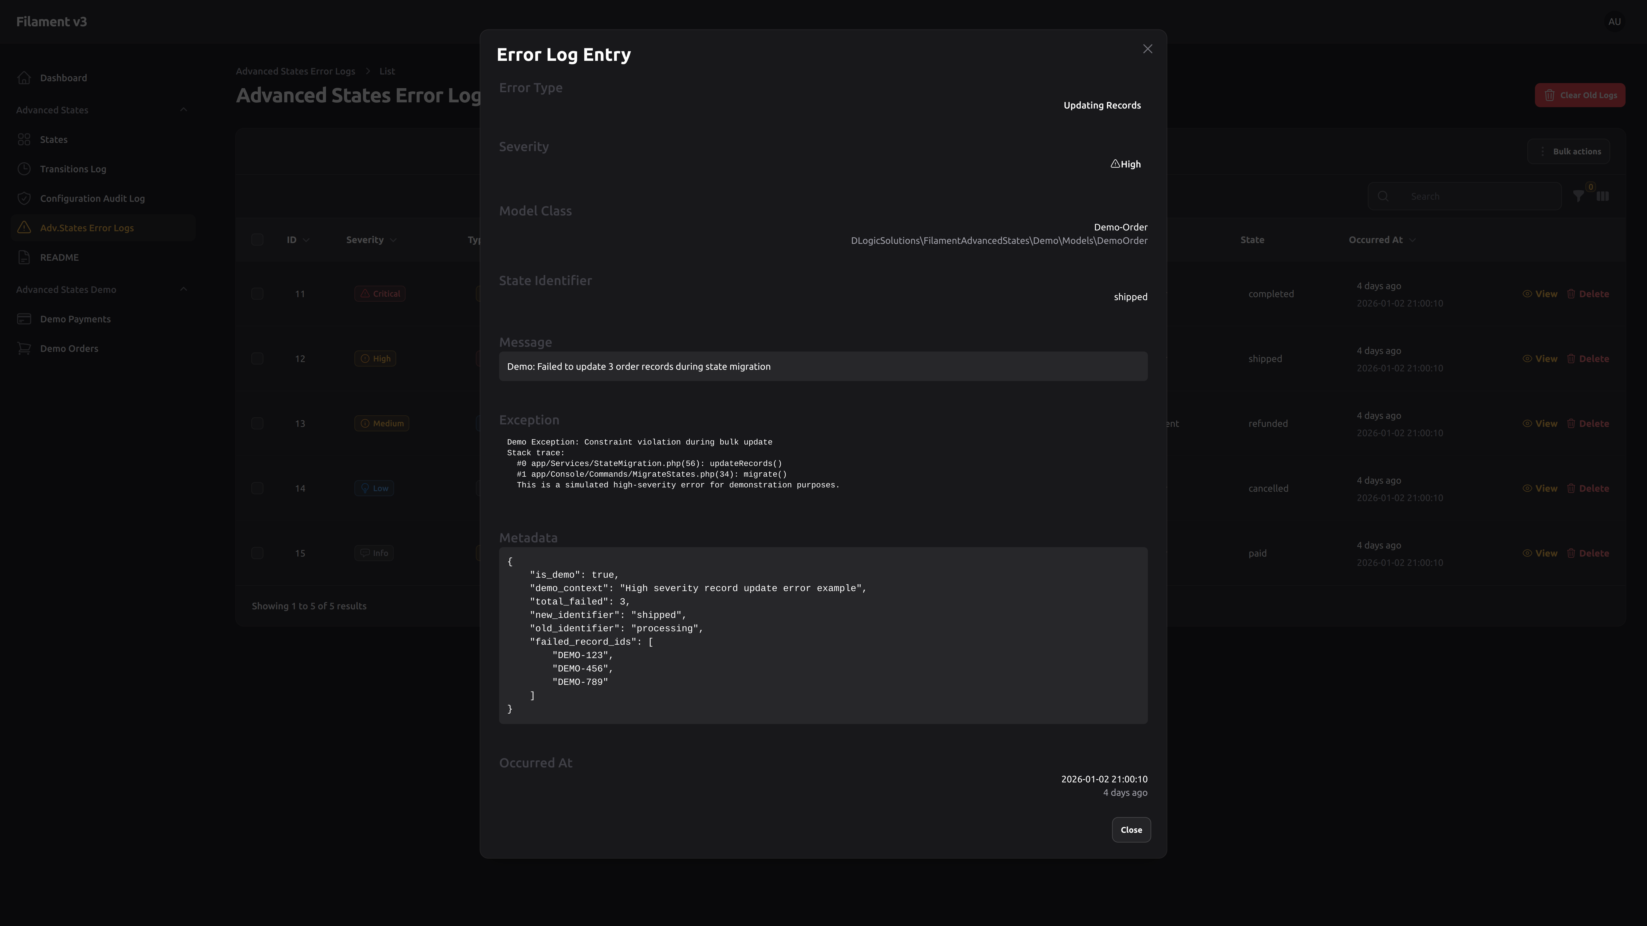1647x926 pixels.
Task: Click the View eye icon on the shipped row
Action: pyautogui.click(x=1527, y=359)
